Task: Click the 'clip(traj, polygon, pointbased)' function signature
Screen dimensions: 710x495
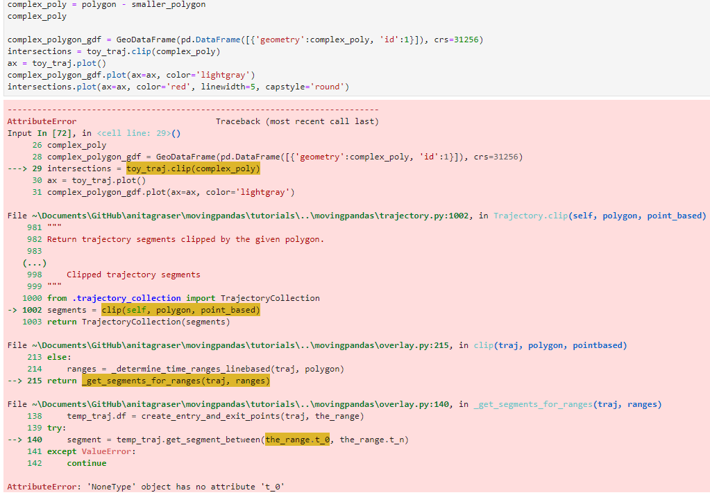Action: [550, 345]
